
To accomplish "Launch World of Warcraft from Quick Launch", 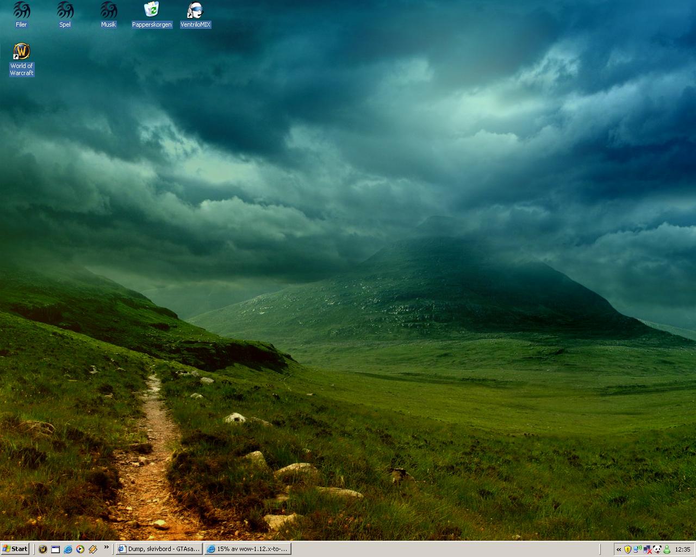I will pyautogui.click(x=43, y=549).
